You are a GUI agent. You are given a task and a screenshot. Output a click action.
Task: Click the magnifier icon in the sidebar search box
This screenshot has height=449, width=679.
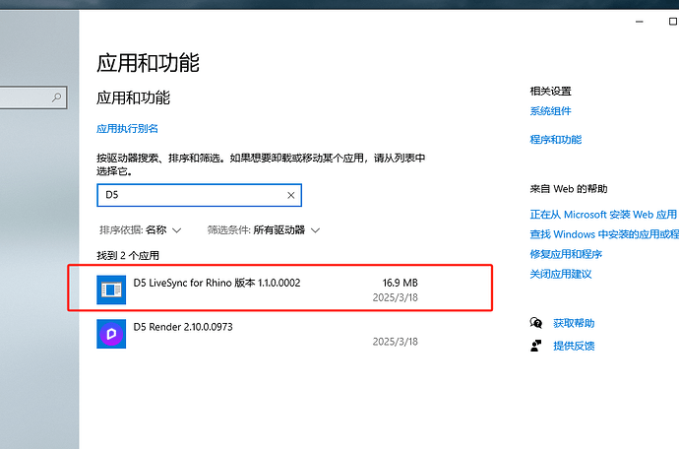(x=56, y=97)
